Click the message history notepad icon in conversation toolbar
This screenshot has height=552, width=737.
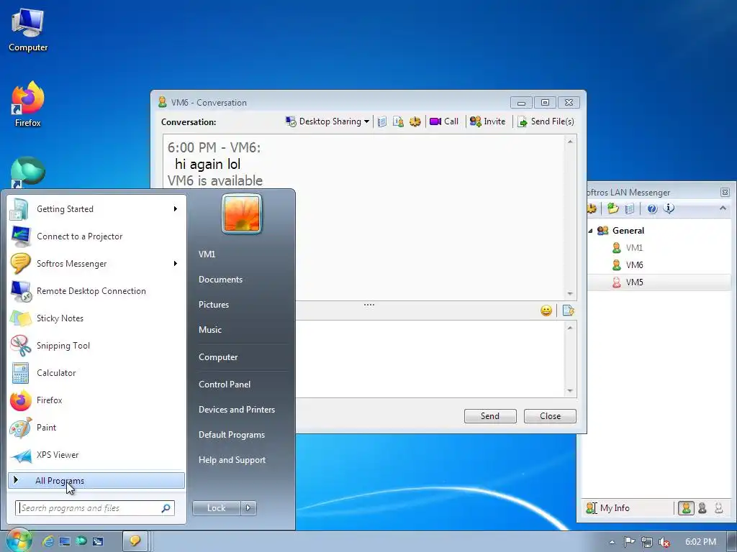(x=381, y=122)
